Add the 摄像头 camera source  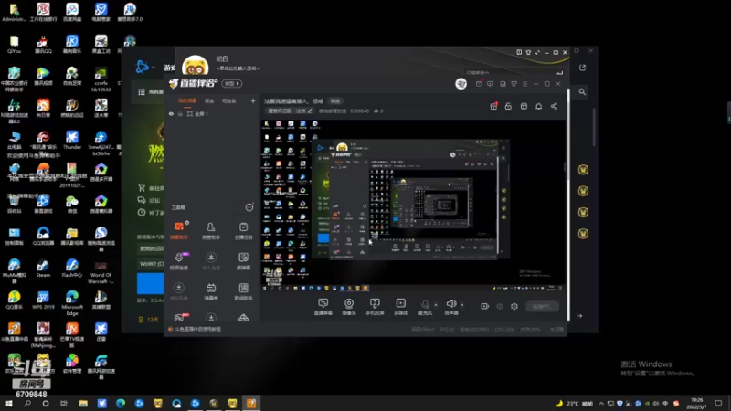[x=349, y=307]
